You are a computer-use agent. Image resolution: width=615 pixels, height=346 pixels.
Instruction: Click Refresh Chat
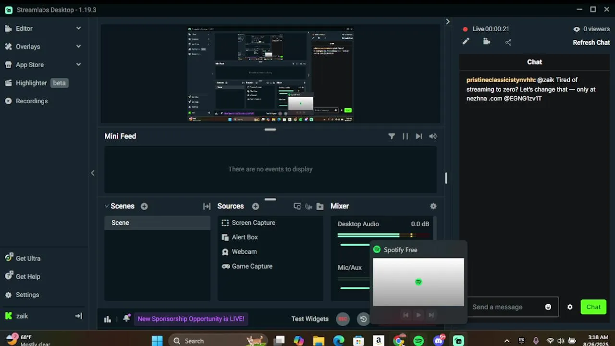(x=591, y=42)
